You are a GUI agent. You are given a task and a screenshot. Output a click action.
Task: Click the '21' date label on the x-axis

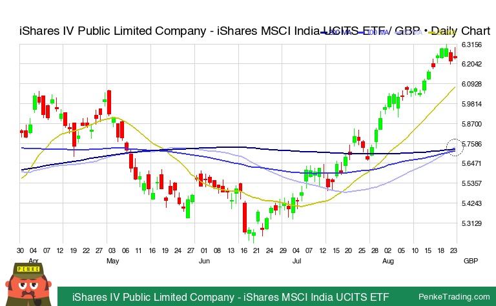tap(256, 250)
